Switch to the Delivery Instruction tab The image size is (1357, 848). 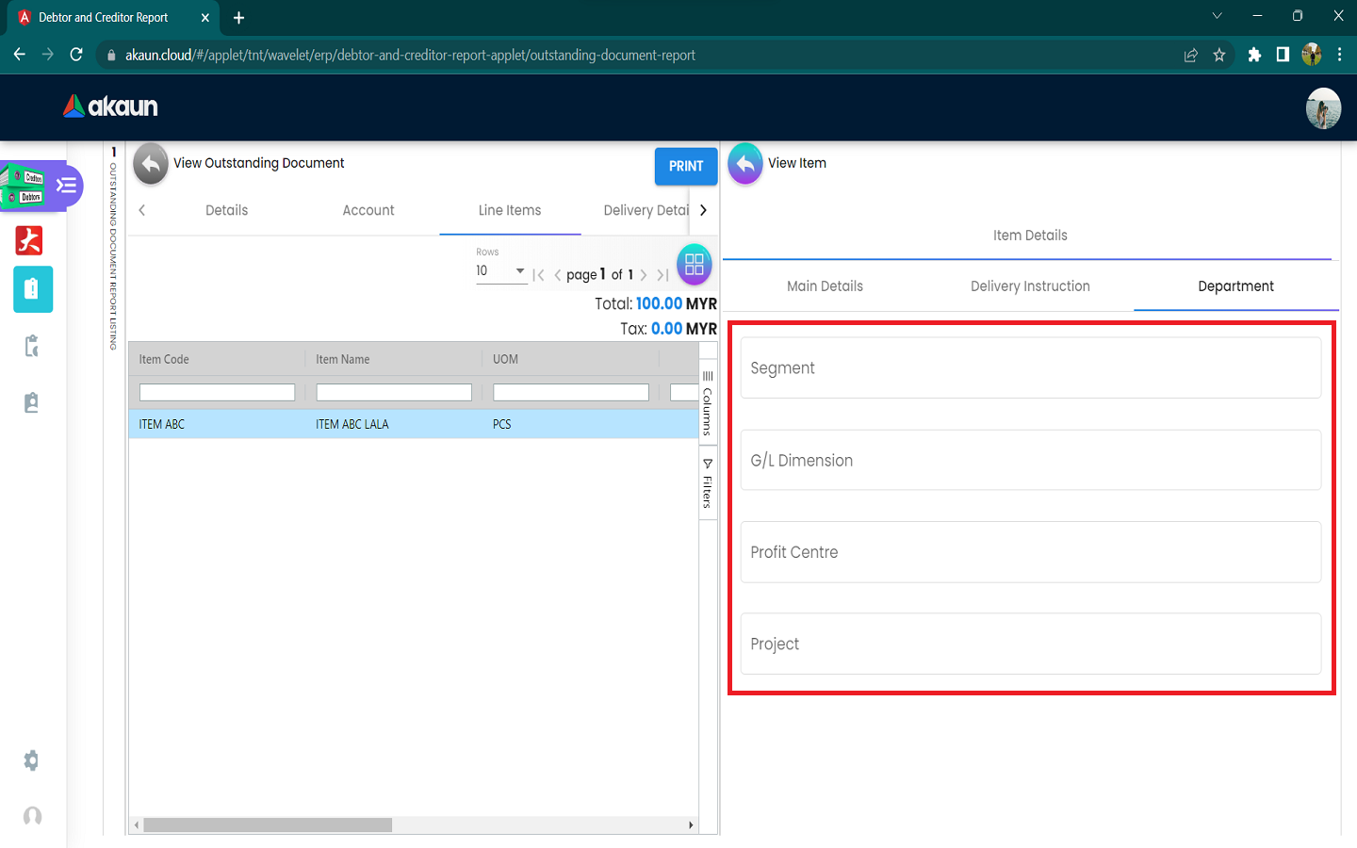[x=1030, y=286]
